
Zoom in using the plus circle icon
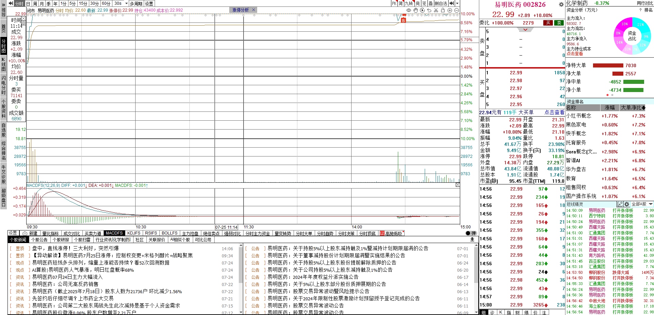[450, 10]
